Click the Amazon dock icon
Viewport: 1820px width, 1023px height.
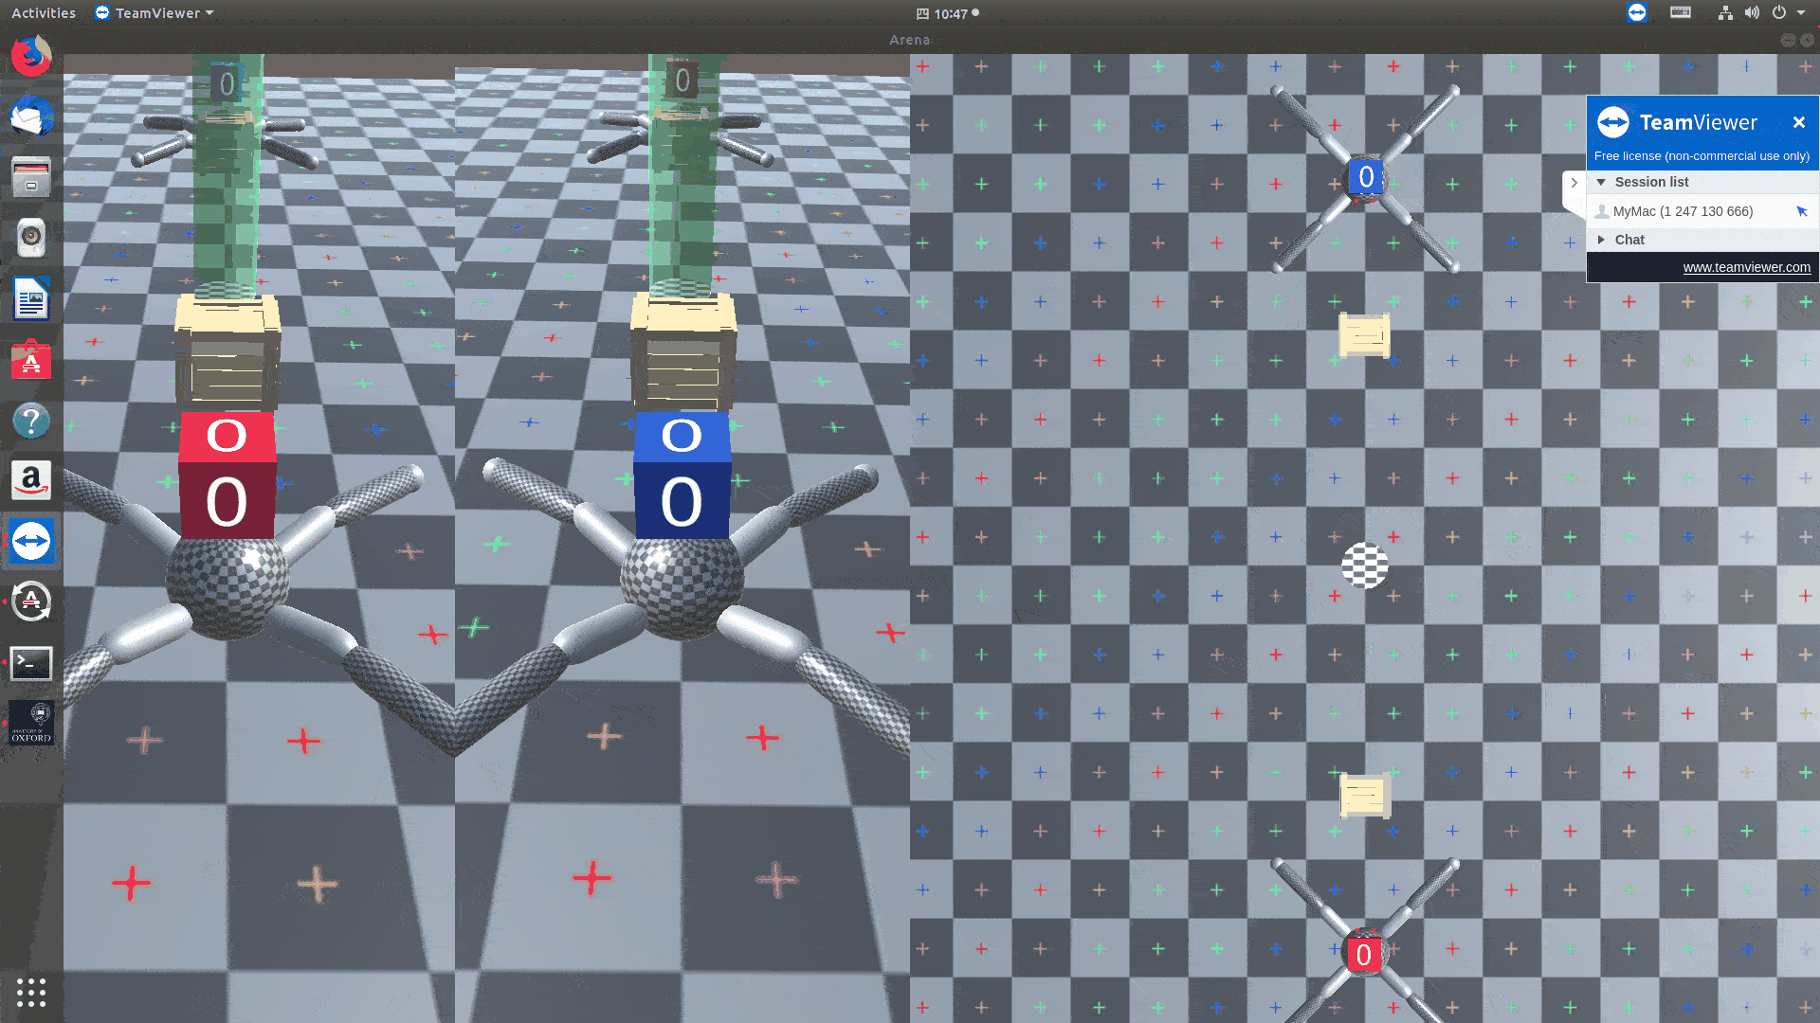(31, 481)
